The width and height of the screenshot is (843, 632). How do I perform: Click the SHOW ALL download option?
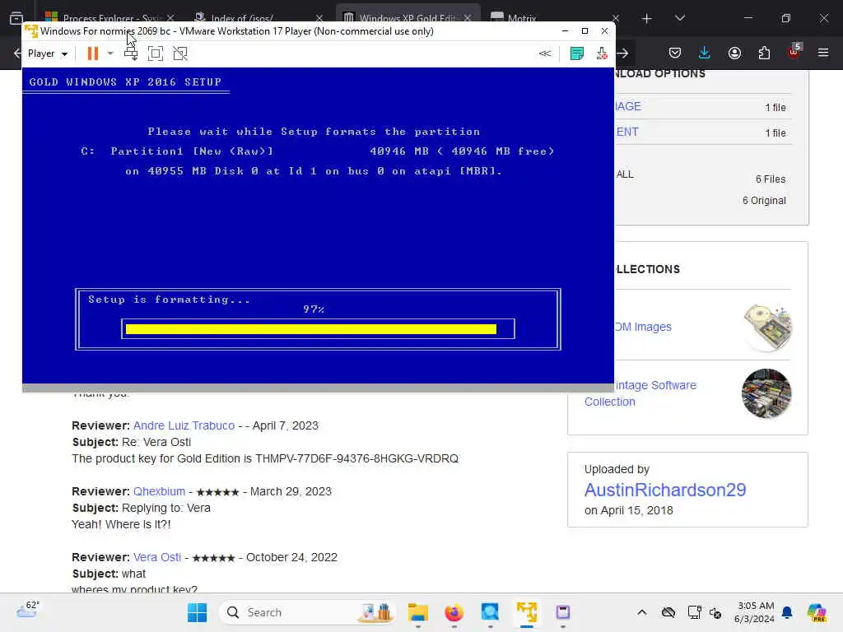click(x=625, y=174)
